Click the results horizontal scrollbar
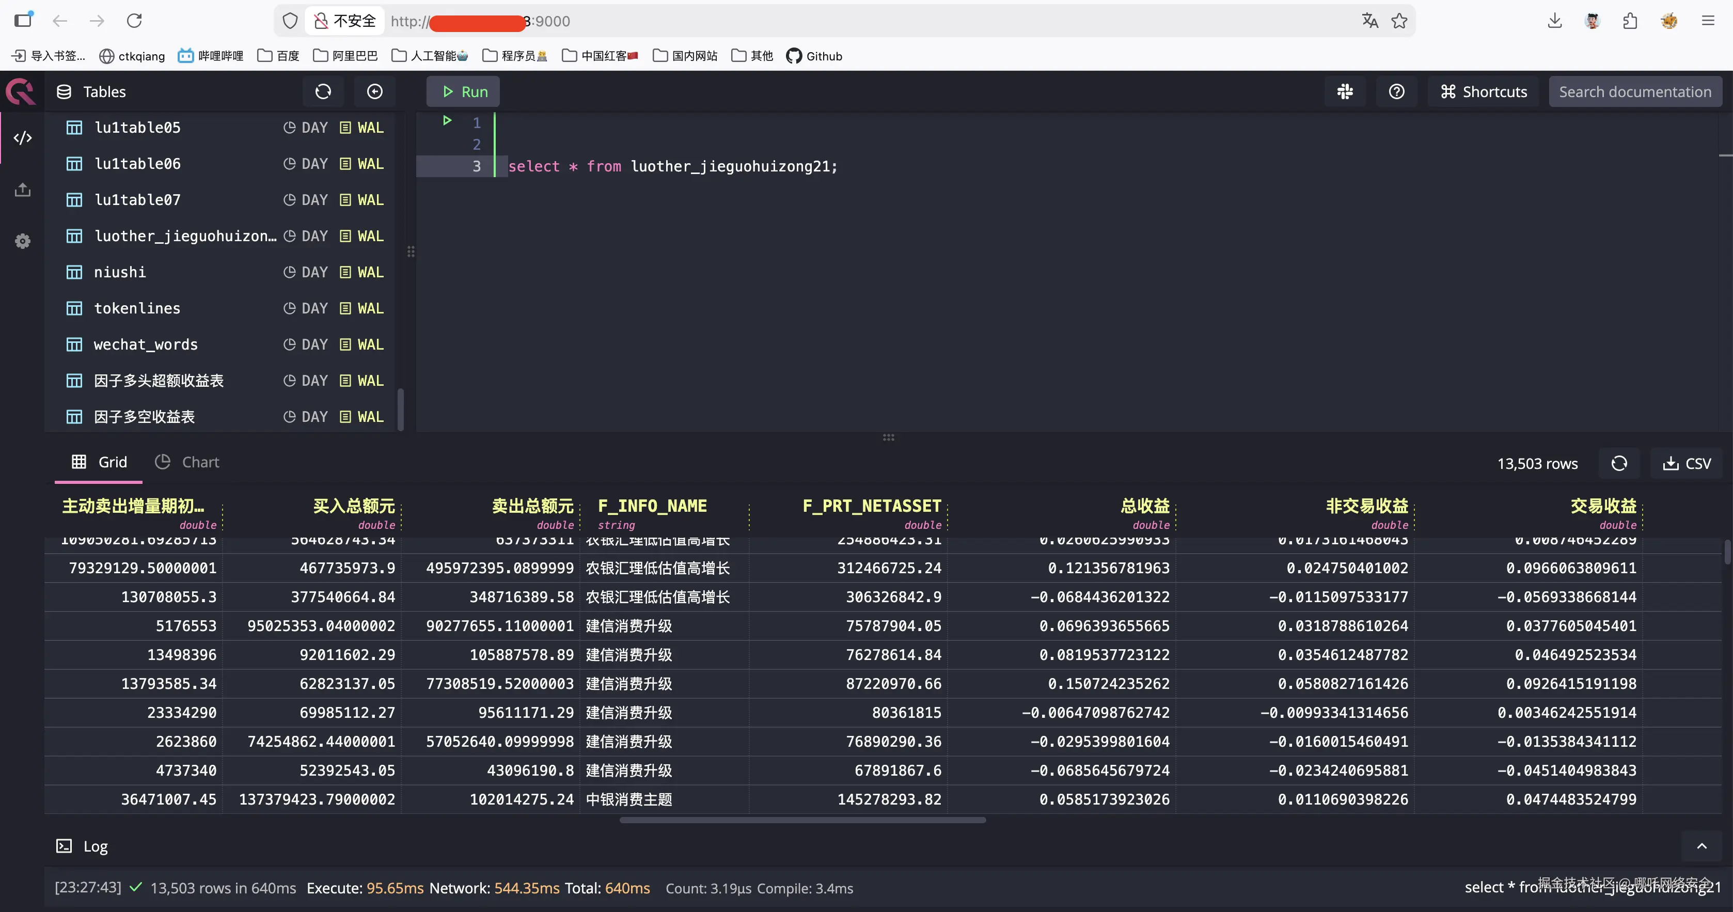Viewport: 1733px width, 912px height. (802, 820)
